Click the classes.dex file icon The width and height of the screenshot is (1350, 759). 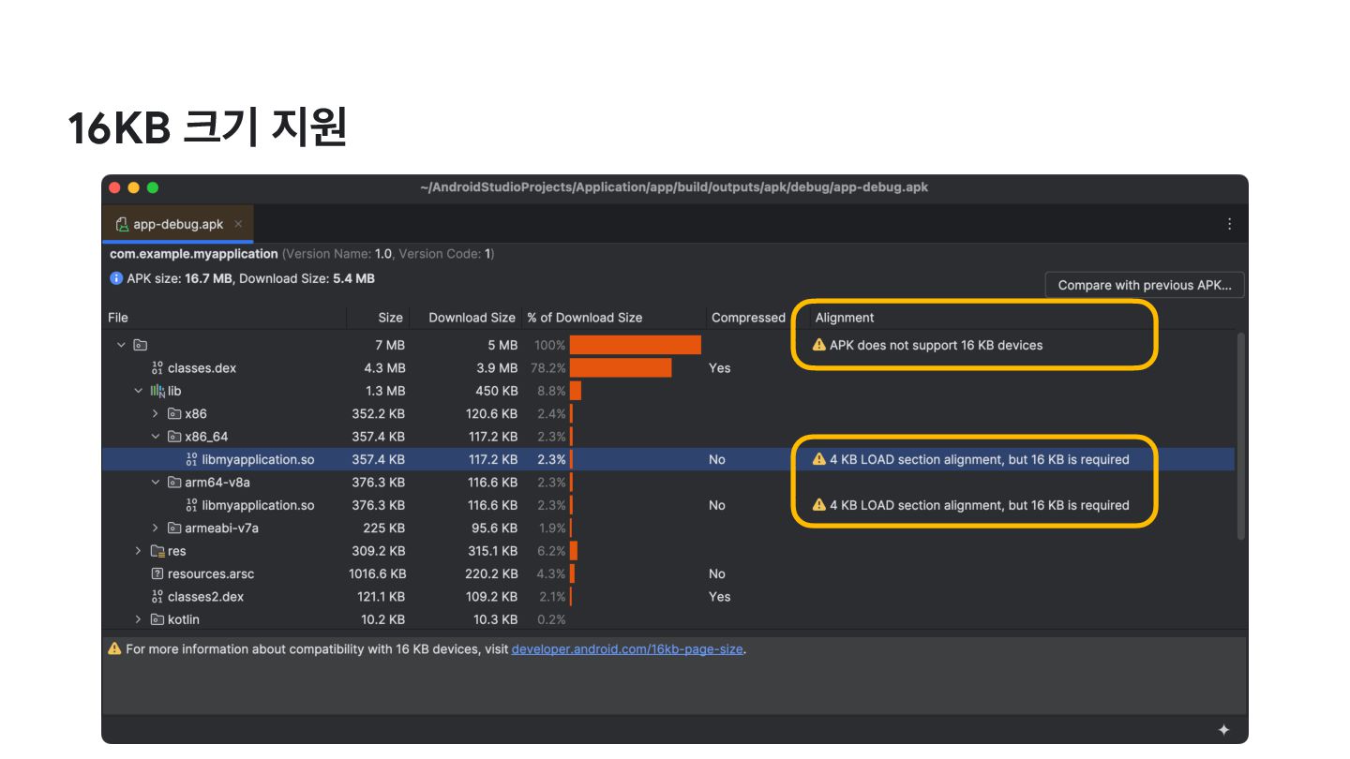(x=157, y=368)
